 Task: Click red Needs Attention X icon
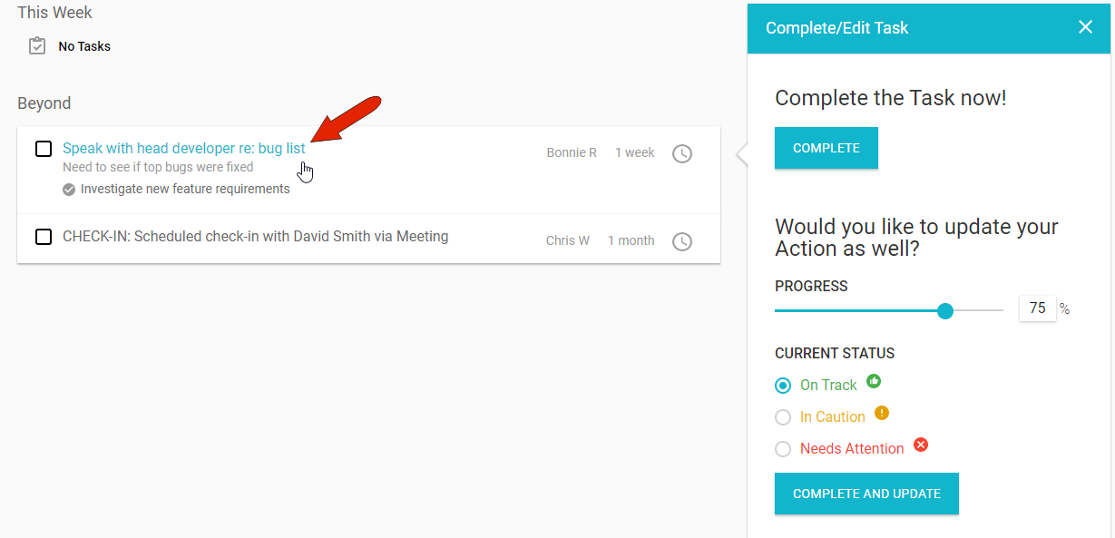tap(921, 445)
